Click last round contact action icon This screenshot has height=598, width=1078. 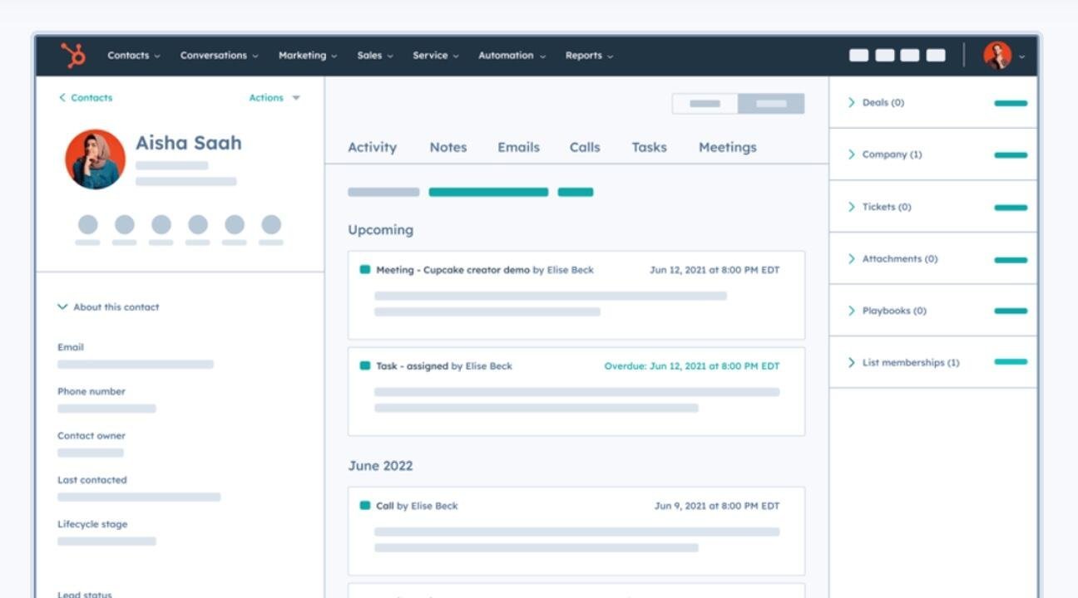click(271, 224)
